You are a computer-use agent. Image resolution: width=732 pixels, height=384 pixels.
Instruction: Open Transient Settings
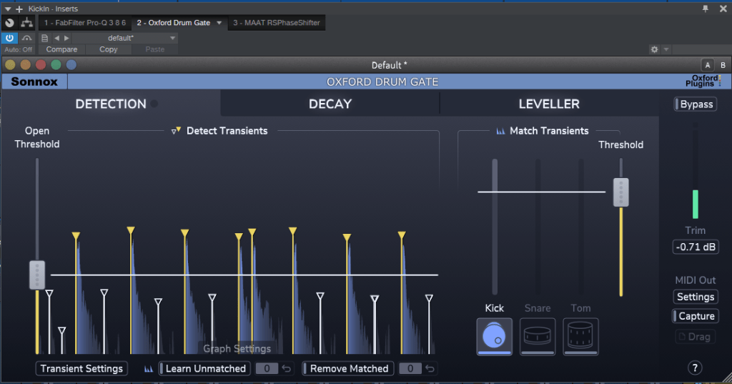click(x=82, y=369)
